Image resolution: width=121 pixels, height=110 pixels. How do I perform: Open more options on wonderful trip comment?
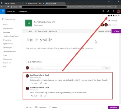109,96
